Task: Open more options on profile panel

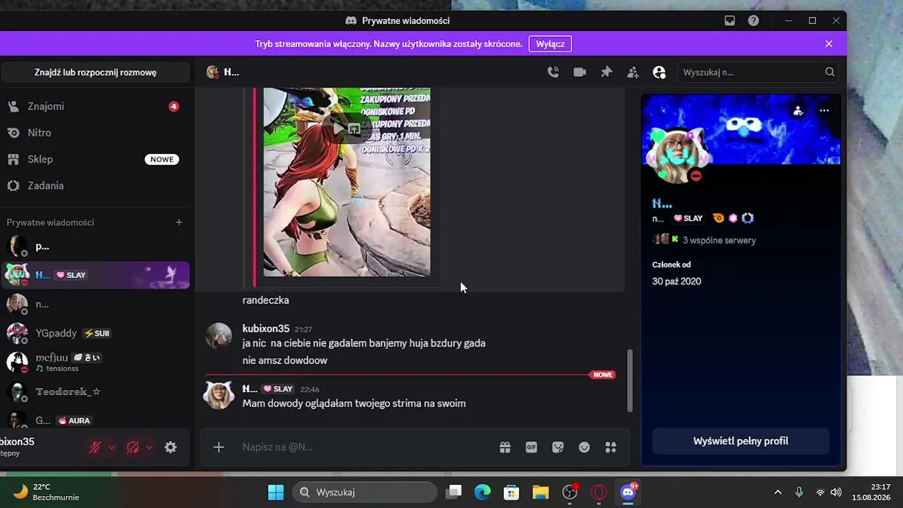Action: tap(824, 111)
